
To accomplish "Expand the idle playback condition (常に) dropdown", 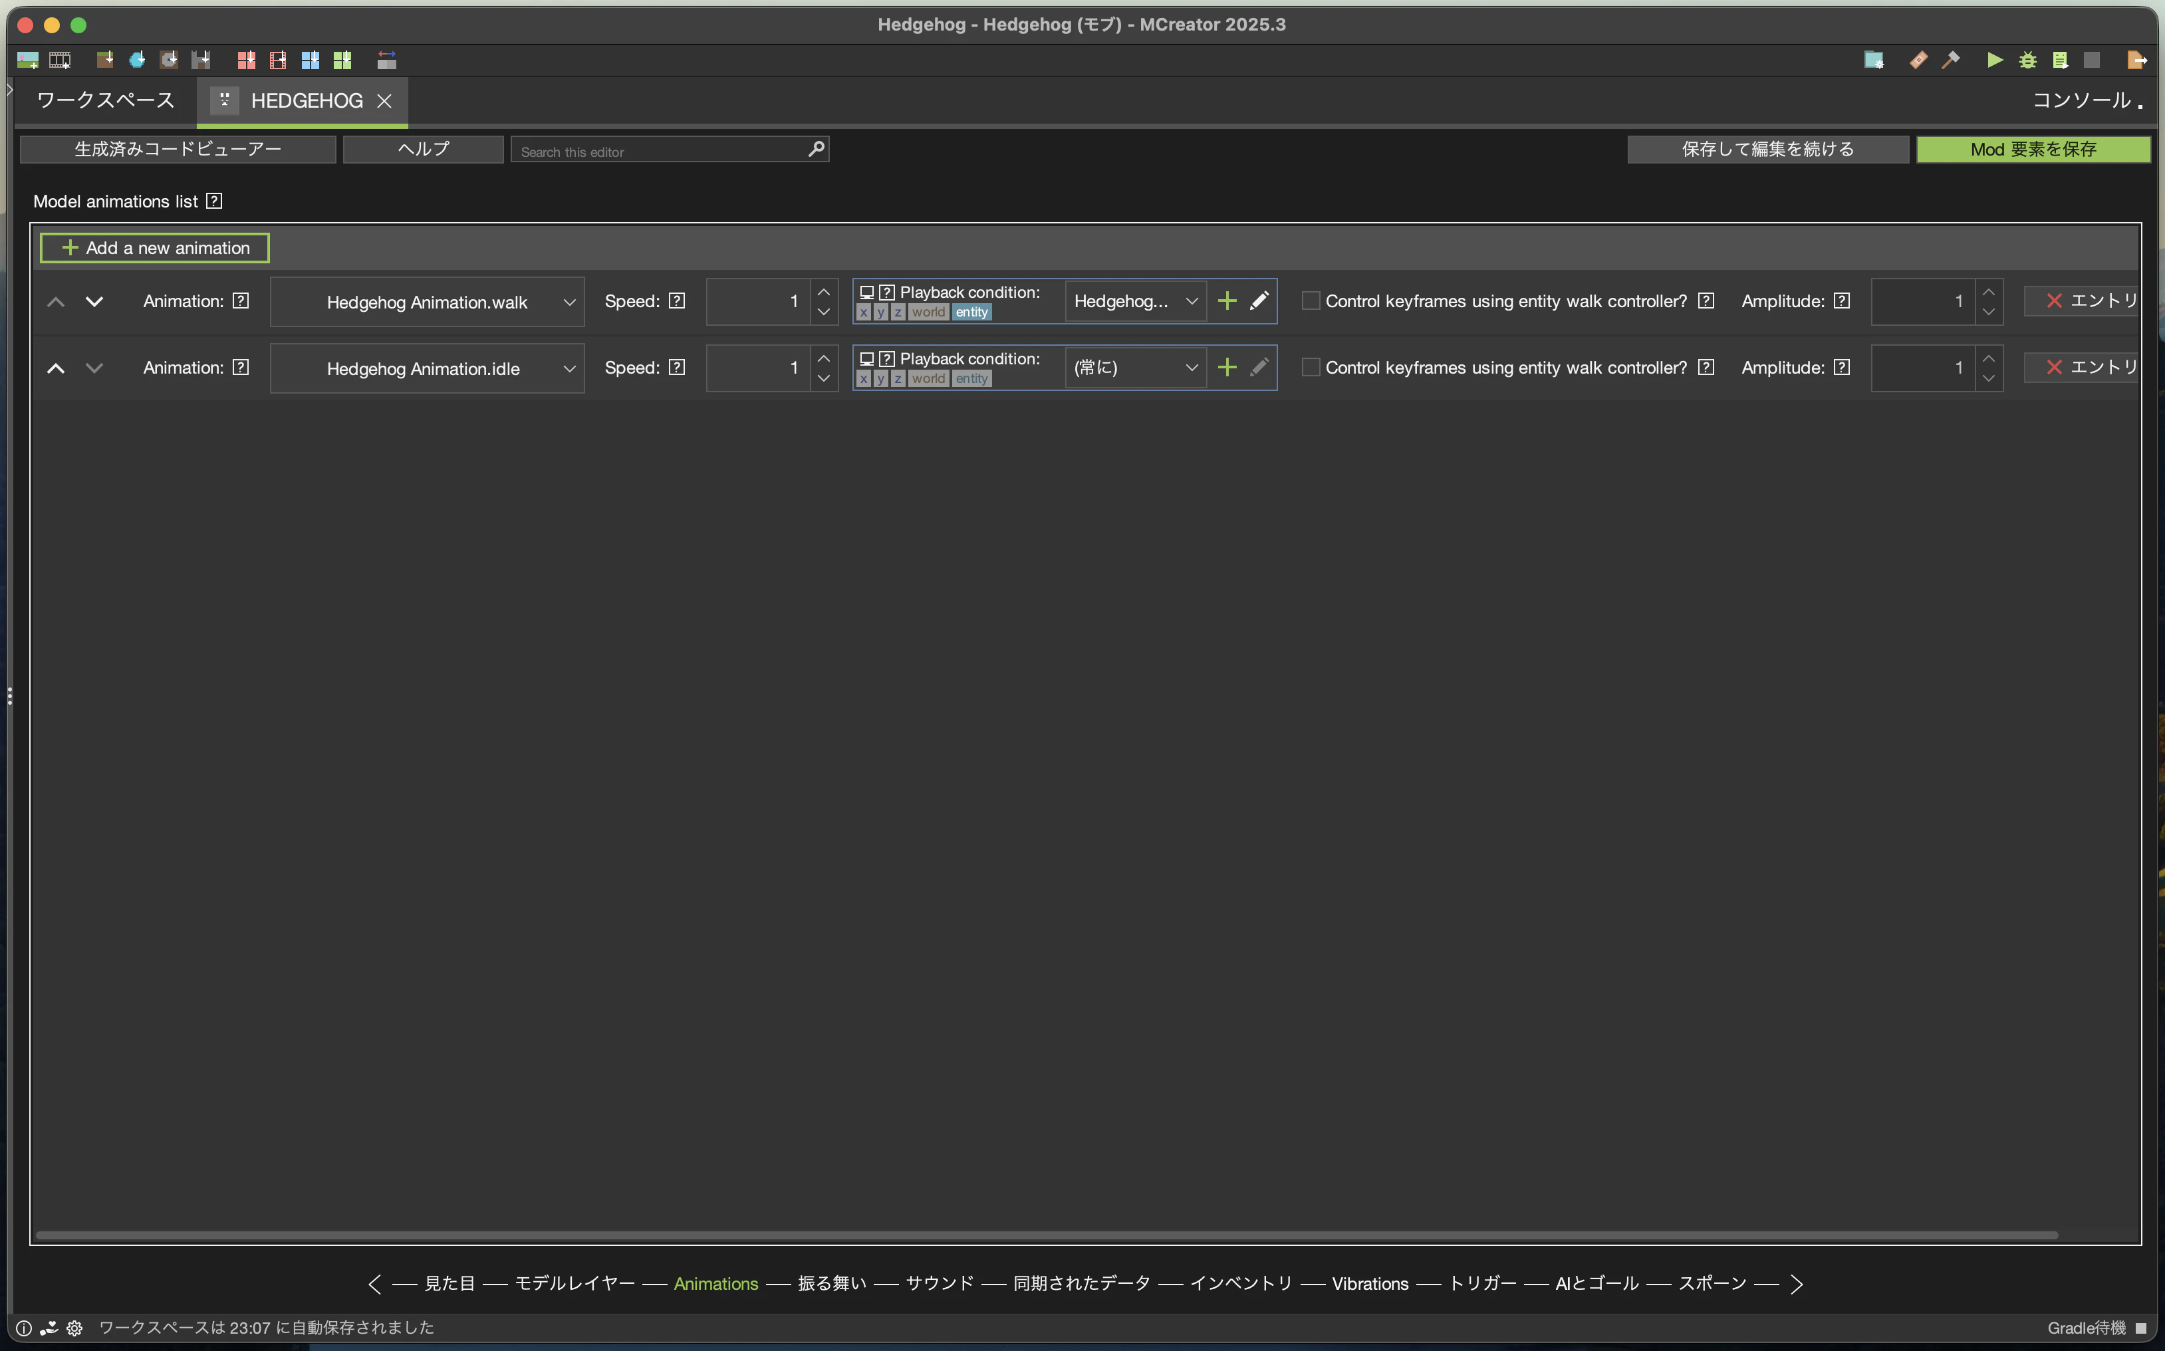I will click(1135, 367).
